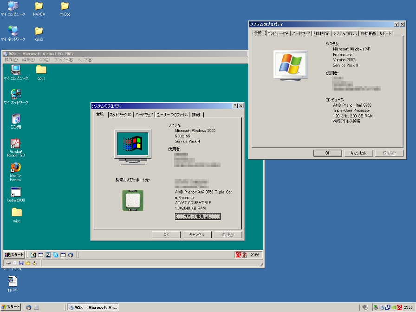The height and width of the screenshot is (312, 416).
Task: Switch to システムの復元 tab
Action: (344, 33)
